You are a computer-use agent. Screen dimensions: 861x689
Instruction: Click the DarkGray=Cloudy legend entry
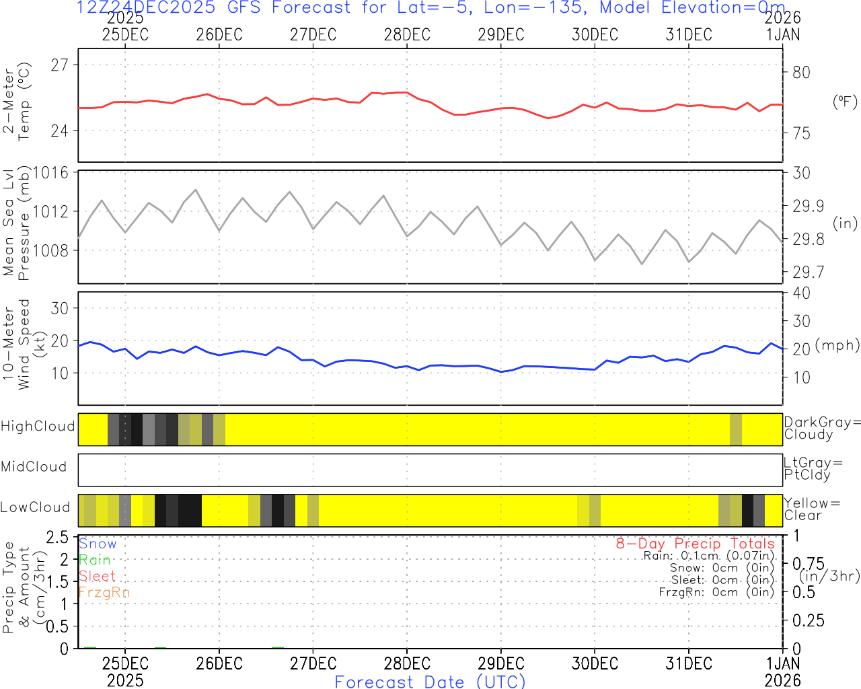[x=821, y=429]
